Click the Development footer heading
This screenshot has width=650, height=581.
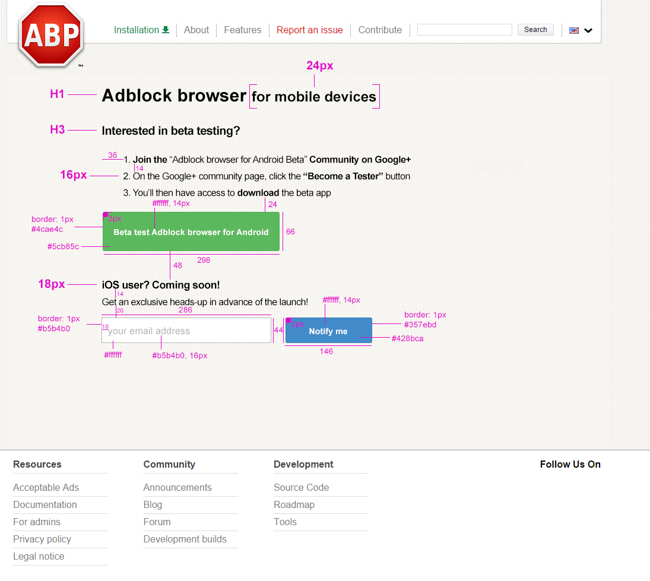303,464
